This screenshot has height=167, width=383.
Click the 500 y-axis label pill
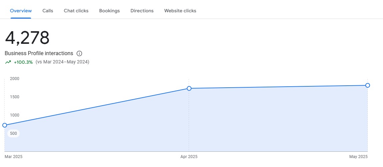coord(13,133)
